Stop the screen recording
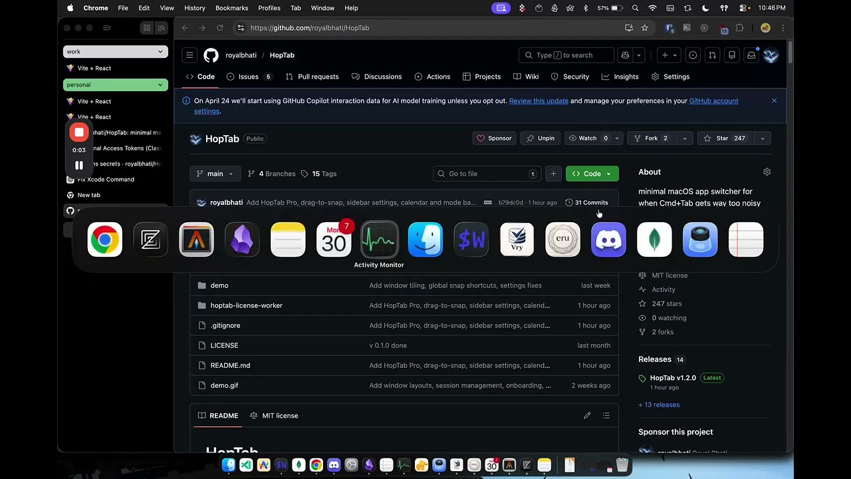 click(x=79, y=132)
